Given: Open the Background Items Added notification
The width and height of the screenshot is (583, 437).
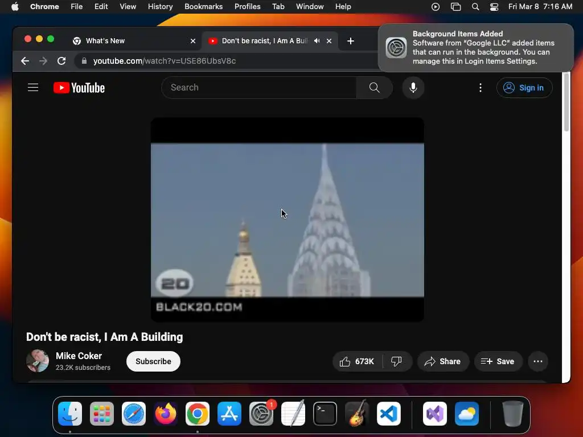Looking at the screenshot, I should [476, 48].
